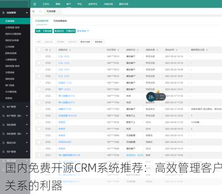Select the checkbox for row 导入集团线索0427-25
This screenshot has width=222, height=194.
(39, 155)
